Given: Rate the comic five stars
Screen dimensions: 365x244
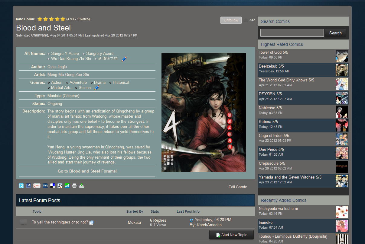Looking at the screenshot, I should 63,19.
